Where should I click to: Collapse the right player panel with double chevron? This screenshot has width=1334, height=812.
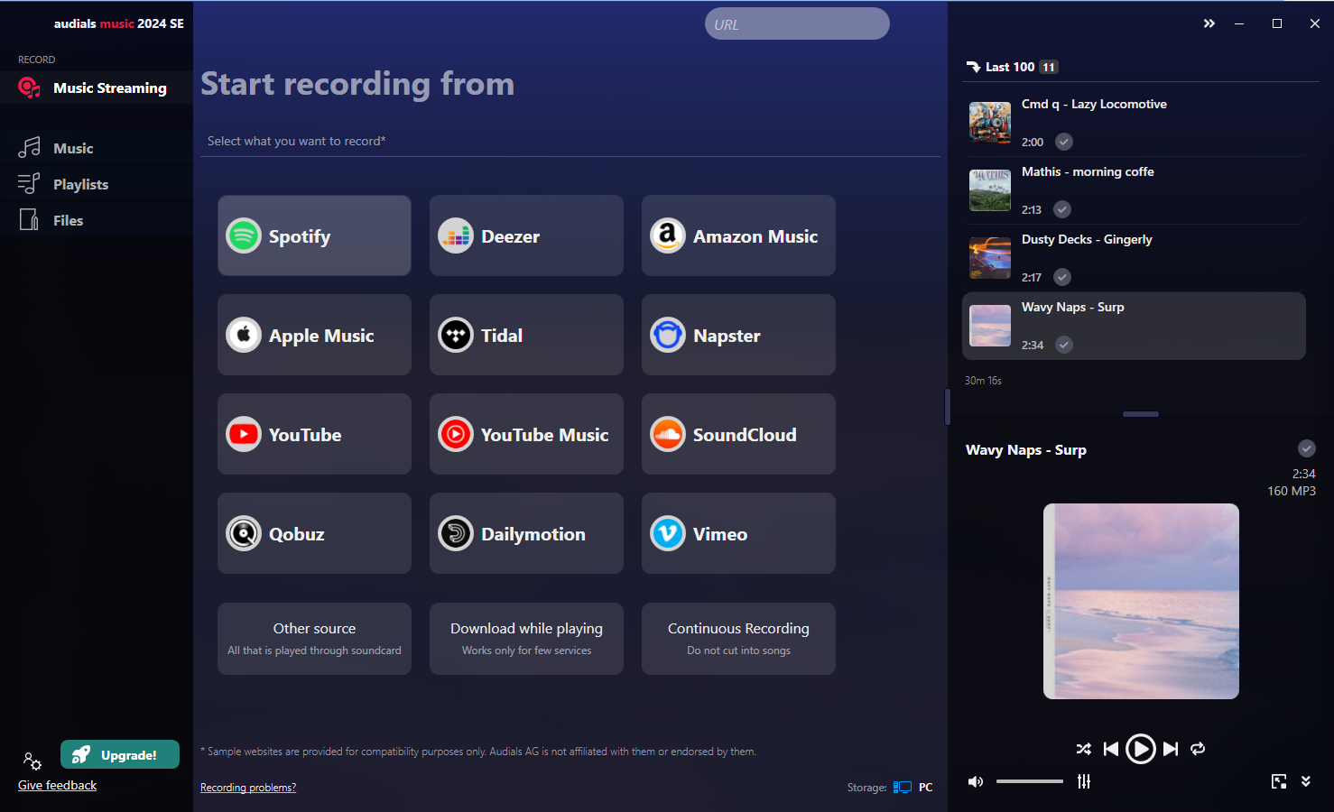[1209, 23]
